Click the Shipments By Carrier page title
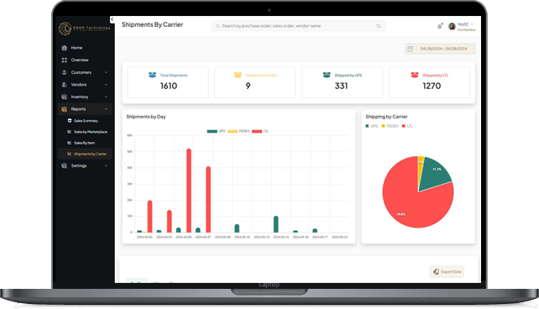 pyautogui.click(x=152, y=24)
